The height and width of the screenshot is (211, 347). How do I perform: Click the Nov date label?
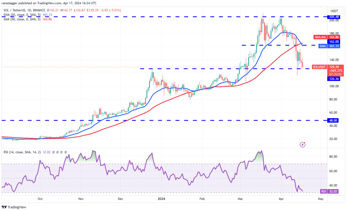coord(81,199)
